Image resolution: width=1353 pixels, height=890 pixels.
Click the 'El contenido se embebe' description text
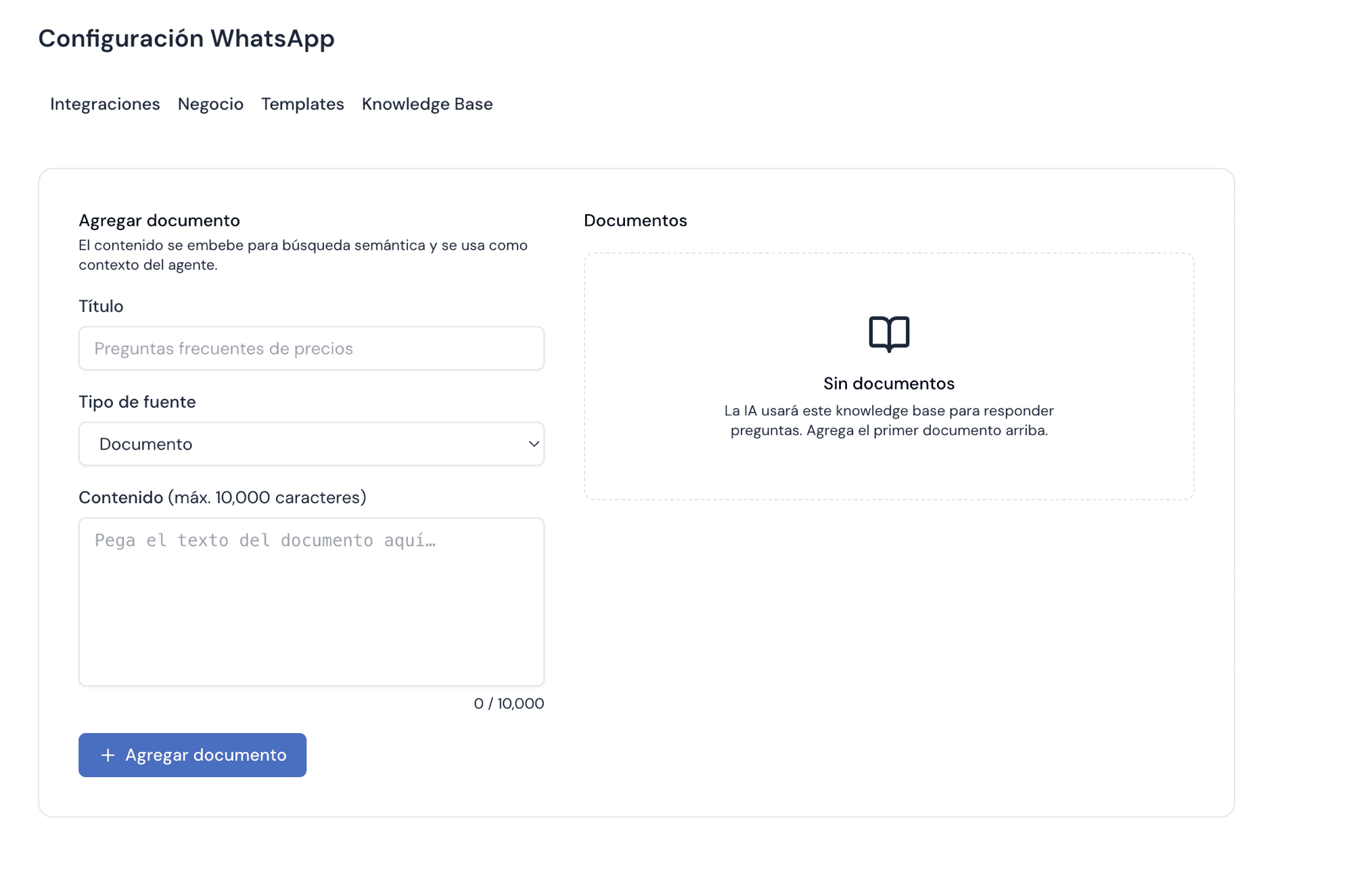point(303,255)
